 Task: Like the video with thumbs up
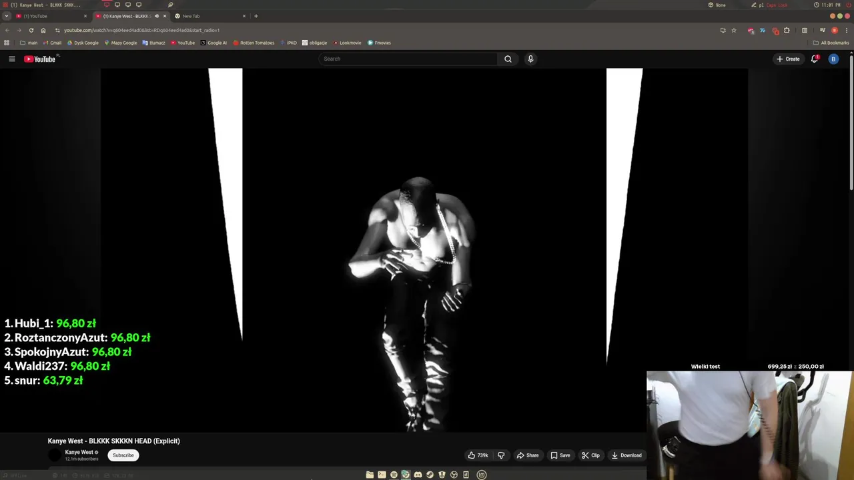[x=478, y=455]
